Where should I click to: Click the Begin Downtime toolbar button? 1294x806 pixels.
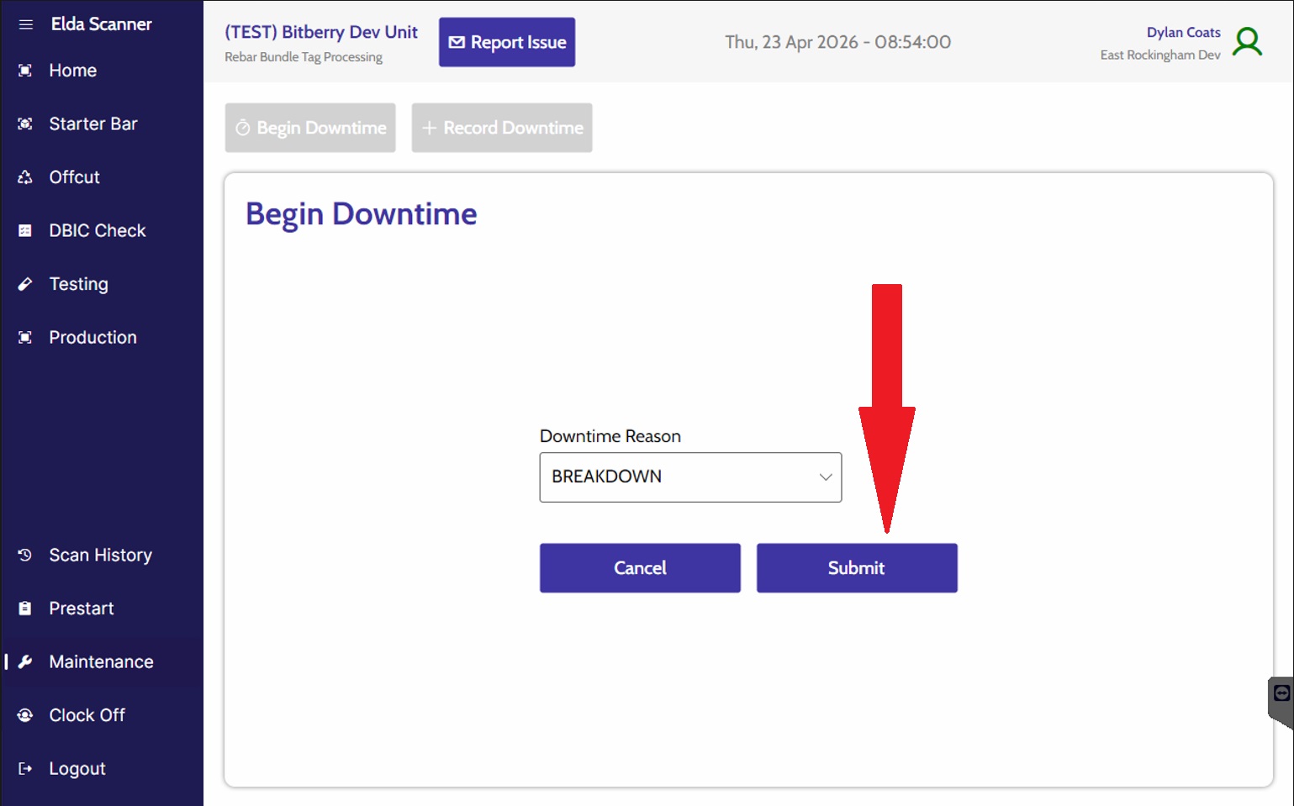coord(310,128)
